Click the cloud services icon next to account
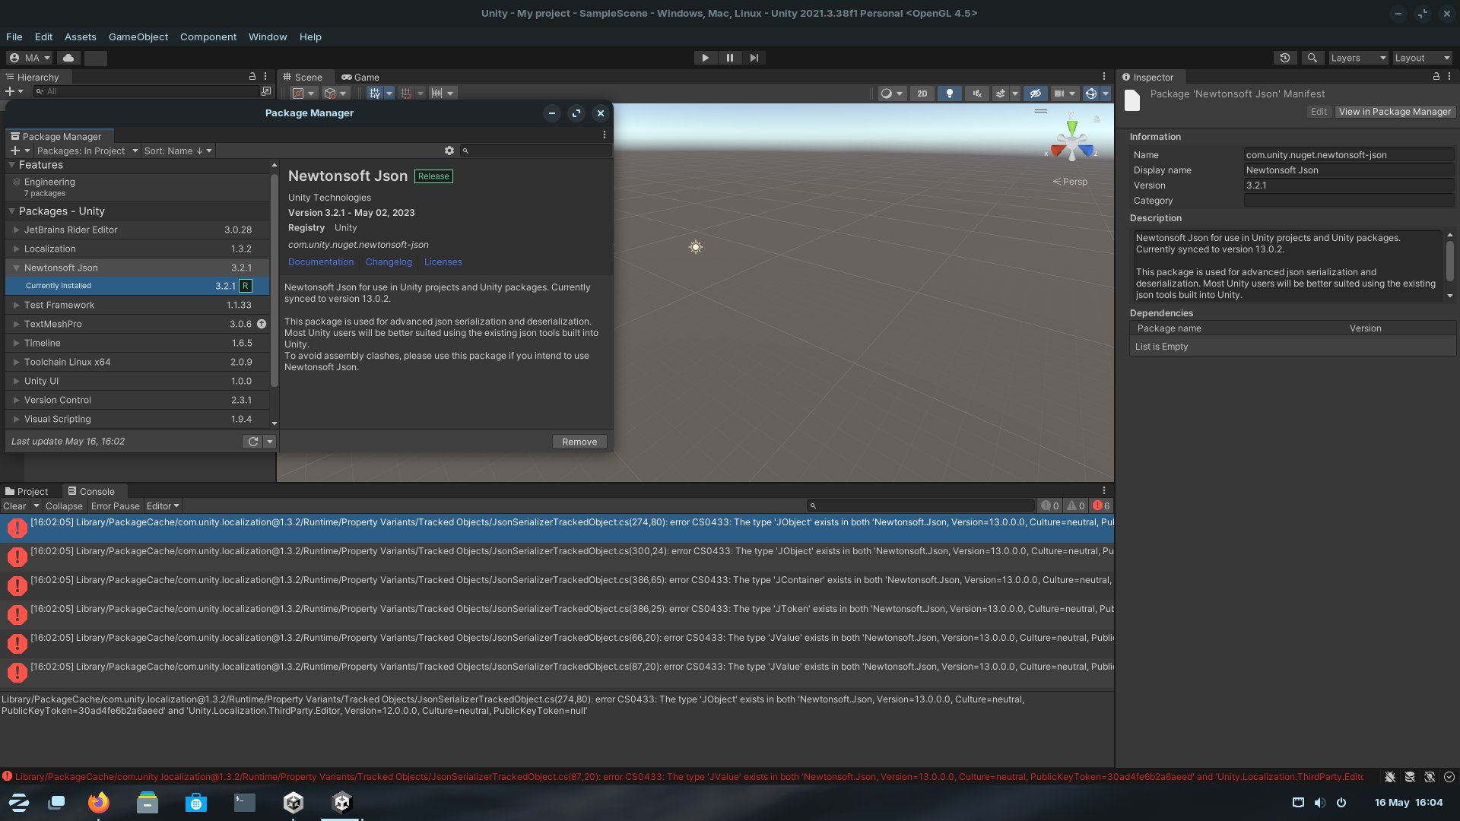The image size is (1460, 821). click(x=68, y=57)
